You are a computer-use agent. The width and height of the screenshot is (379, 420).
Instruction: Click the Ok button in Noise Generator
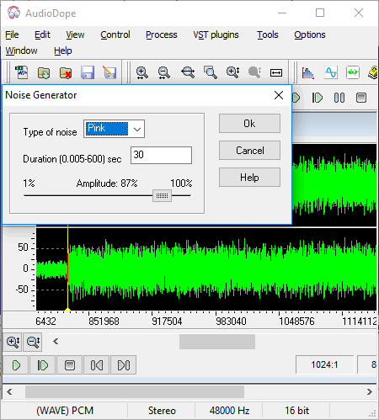click(x=249, y=124)
